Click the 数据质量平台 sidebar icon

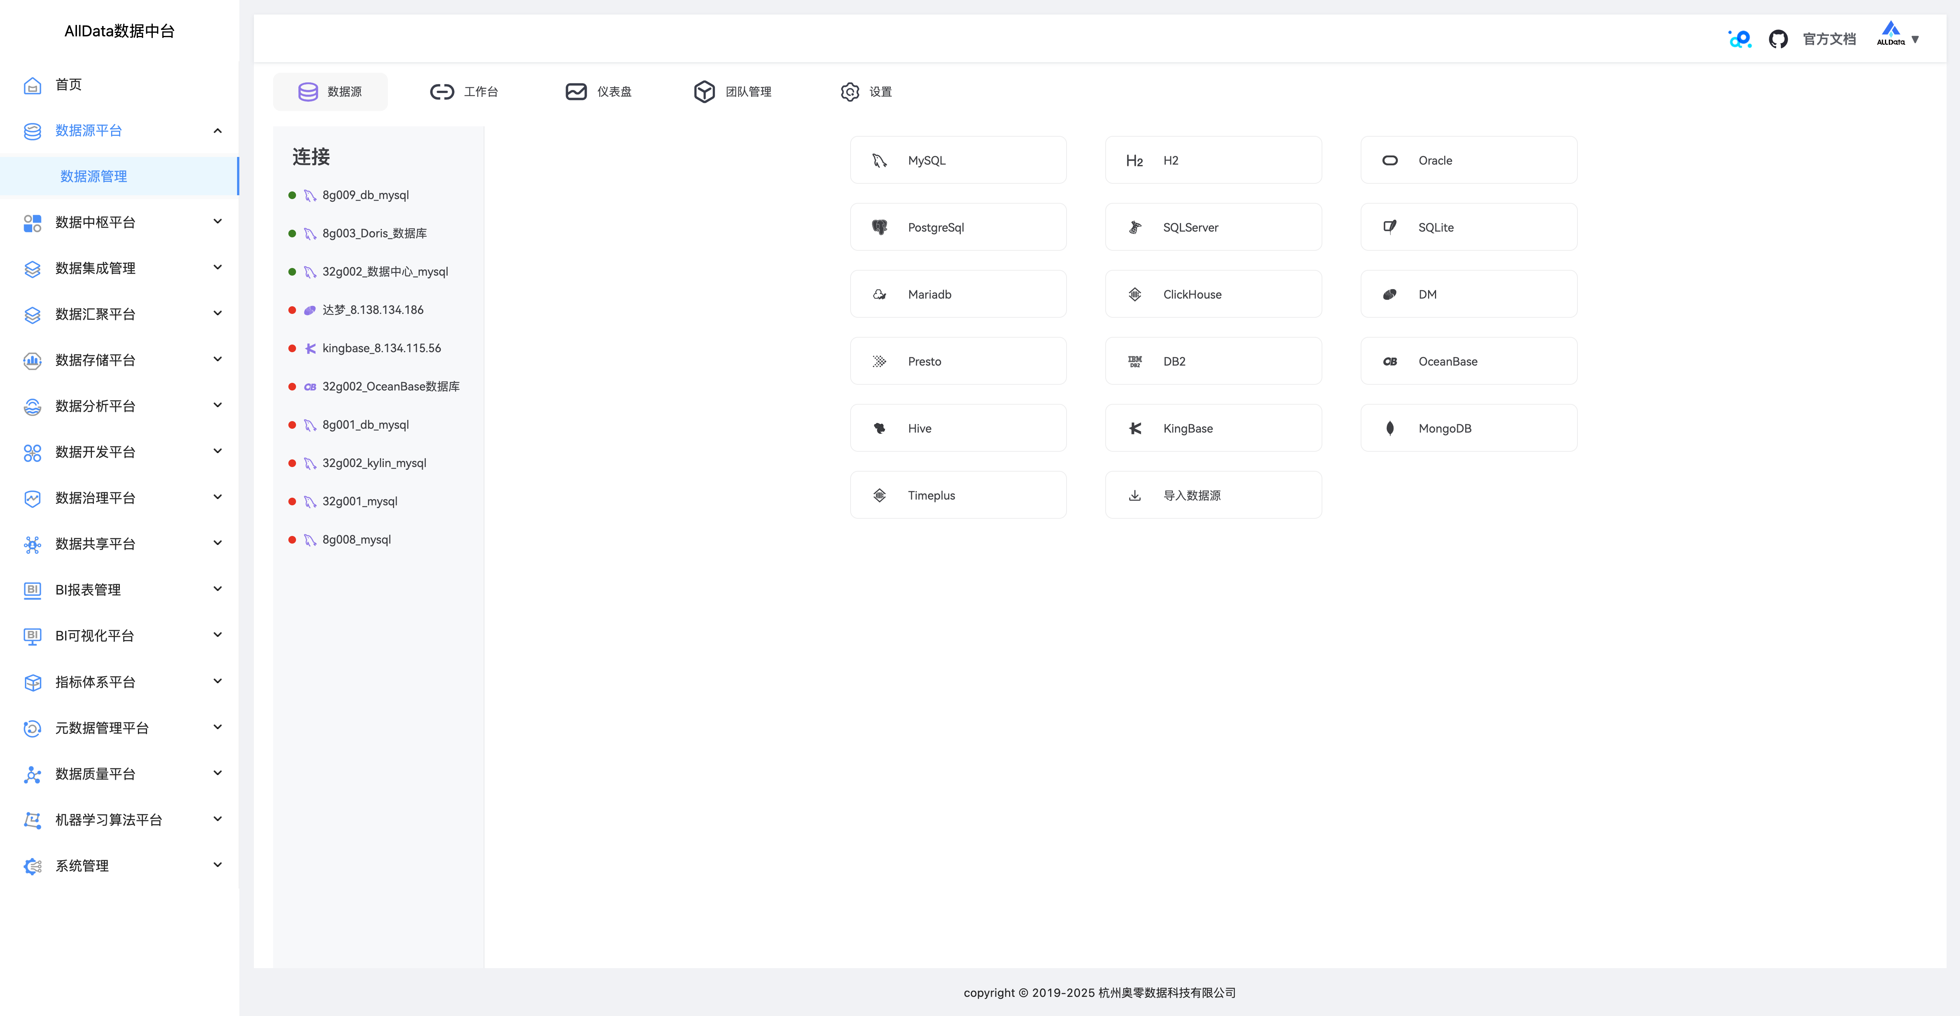point(32,774)
